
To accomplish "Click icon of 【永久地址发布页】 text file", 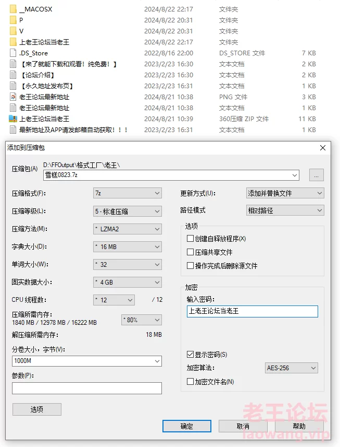I will coord(13,86).
